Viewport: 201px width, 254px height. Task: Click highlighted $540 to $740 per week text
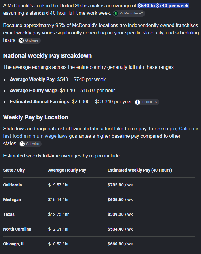163,6
